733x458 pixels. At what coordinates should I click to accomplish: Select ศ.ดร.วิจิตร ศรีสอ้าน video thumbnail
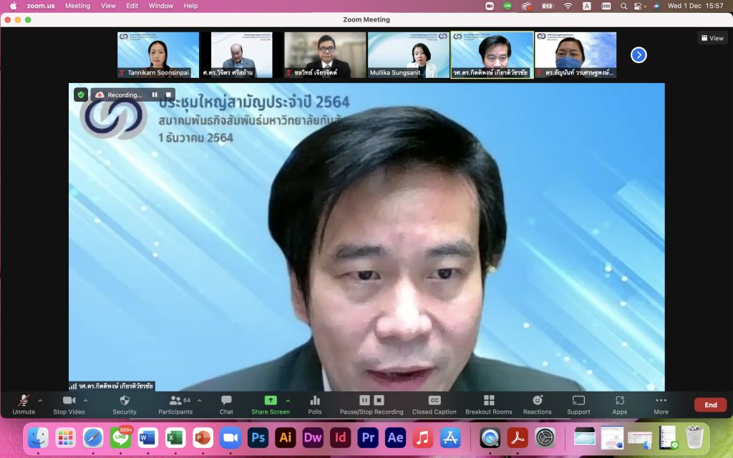(x=242, y=54)
